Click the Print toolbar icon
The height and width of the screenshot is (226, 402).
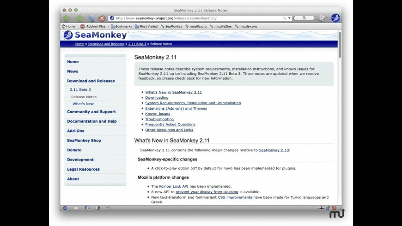pyautogui.click(x=322, y=18)
